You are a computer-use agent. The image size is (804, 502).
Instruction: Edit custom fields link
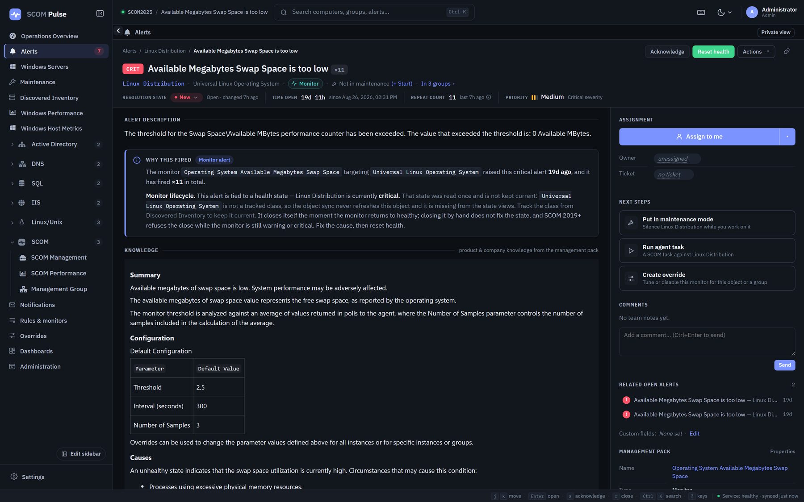[x=694, y=434]
